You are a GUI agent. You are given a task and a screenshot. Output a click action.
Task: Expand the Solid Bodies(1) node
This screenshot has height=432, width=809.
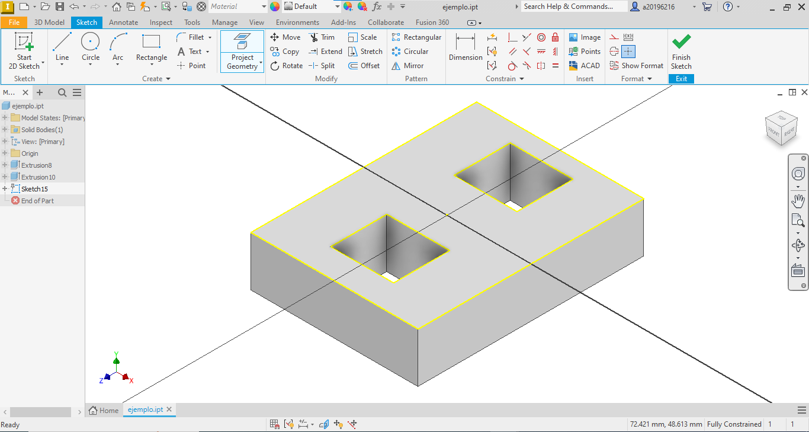(5, 130)
